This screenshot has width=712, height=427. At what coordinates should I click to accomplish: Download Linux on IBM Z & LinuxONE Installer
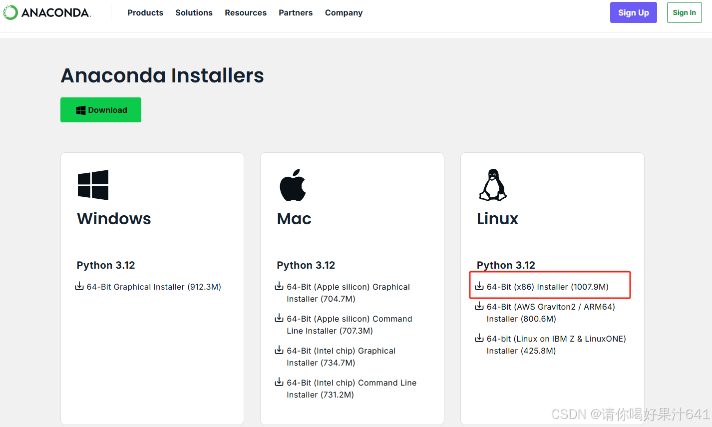tap(556, 345)
